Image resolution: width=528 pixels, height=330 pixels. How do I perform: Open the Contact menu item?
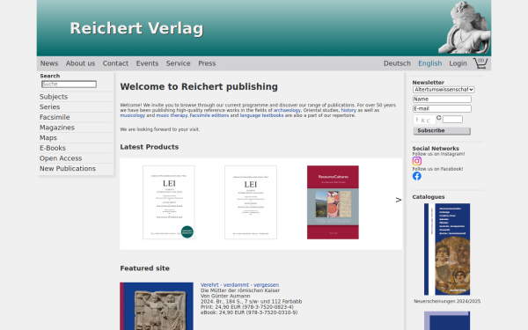coord(115,63)
